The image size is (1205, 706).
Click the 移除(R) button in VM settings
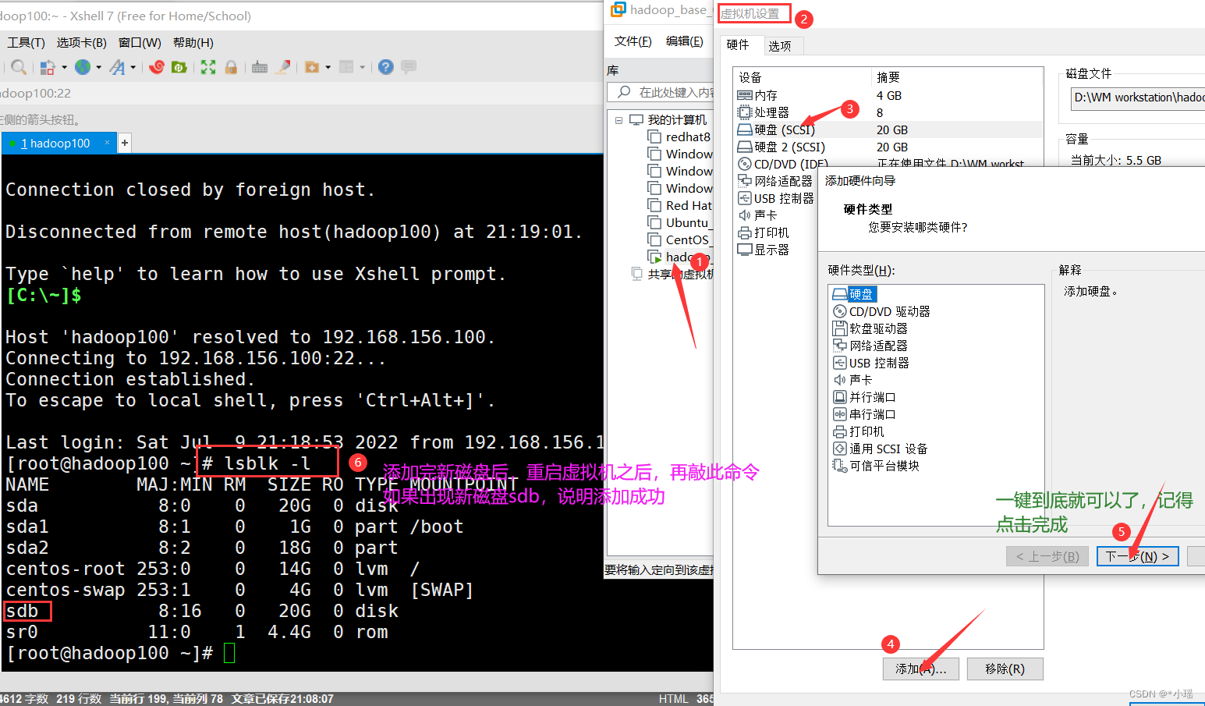[x=1005, y=669]
